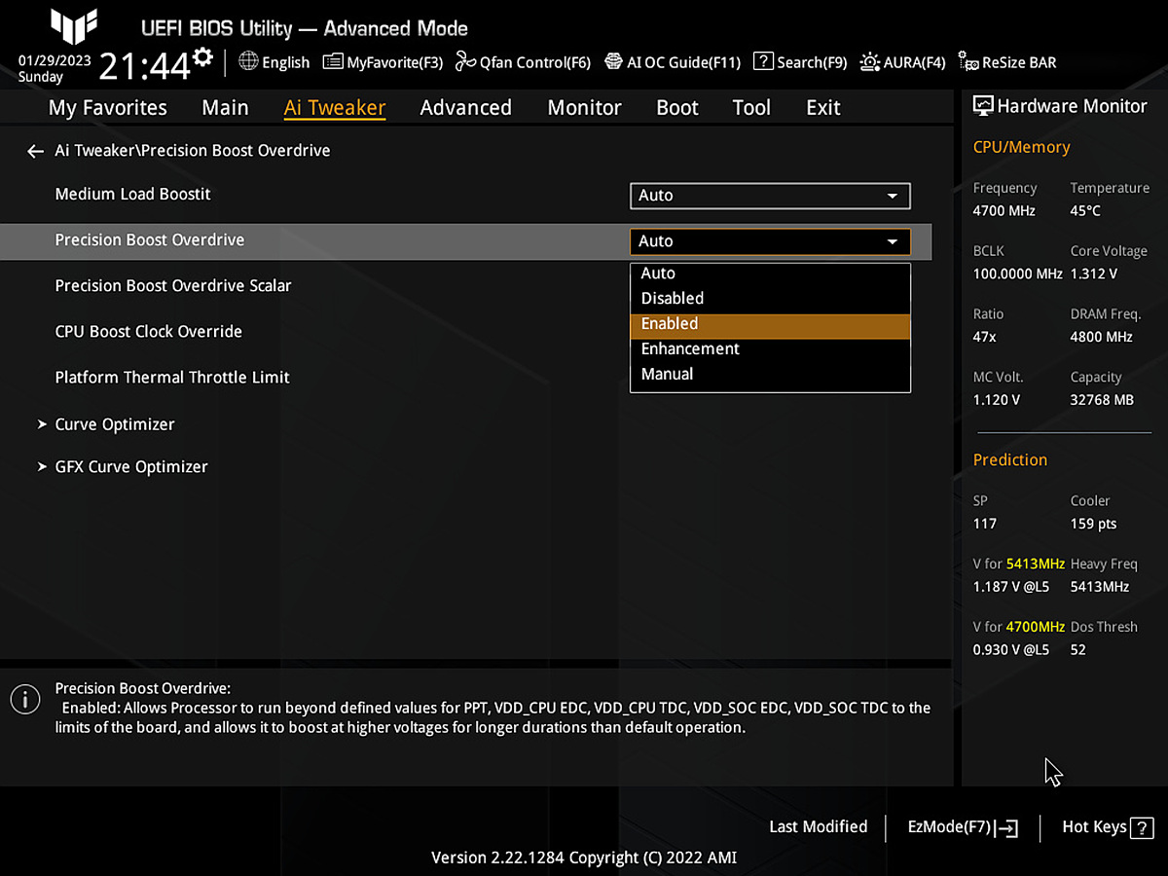Screen dimensions: 1168x876
Task: Click the 45°C temperature value
Action: coord(1085,211)
